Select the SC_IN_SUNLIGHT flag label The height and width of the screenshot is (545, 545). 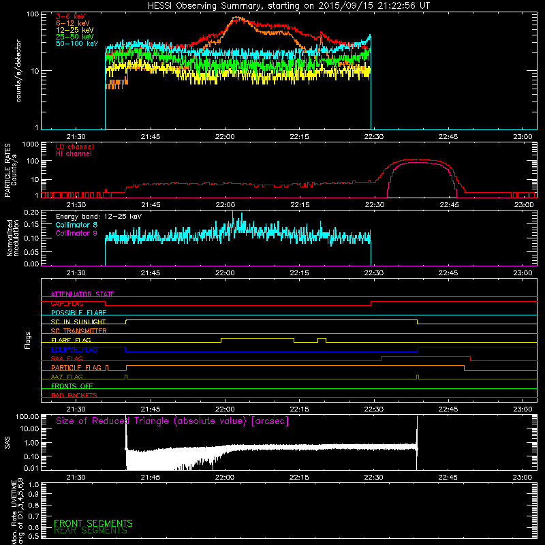pyautogui.click(x=78, y=322)
